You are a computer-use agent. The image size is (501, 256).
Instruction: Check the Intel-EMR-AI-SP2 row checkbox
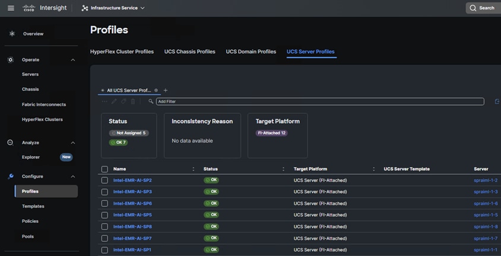pyautogui.click(x=104, y=180)
